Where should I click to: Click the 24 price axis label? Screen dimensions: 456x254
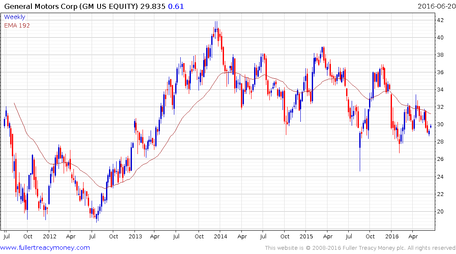click(440, 177)
